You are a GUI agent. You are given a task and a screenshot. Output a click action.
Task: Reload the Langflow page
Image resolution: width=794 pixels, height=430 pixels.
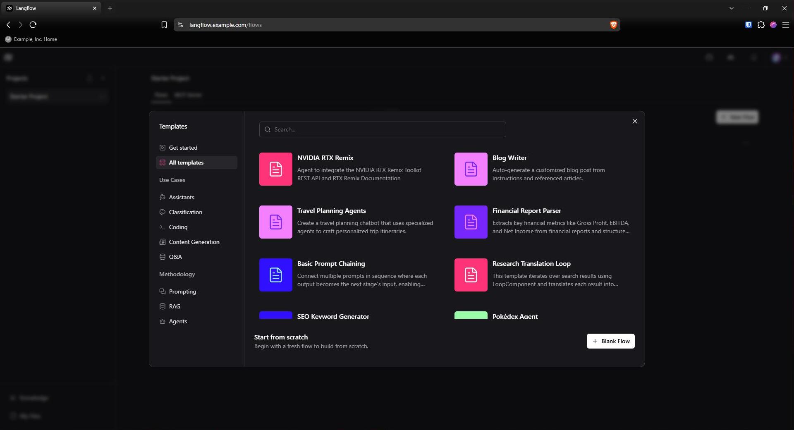point(33,25)
